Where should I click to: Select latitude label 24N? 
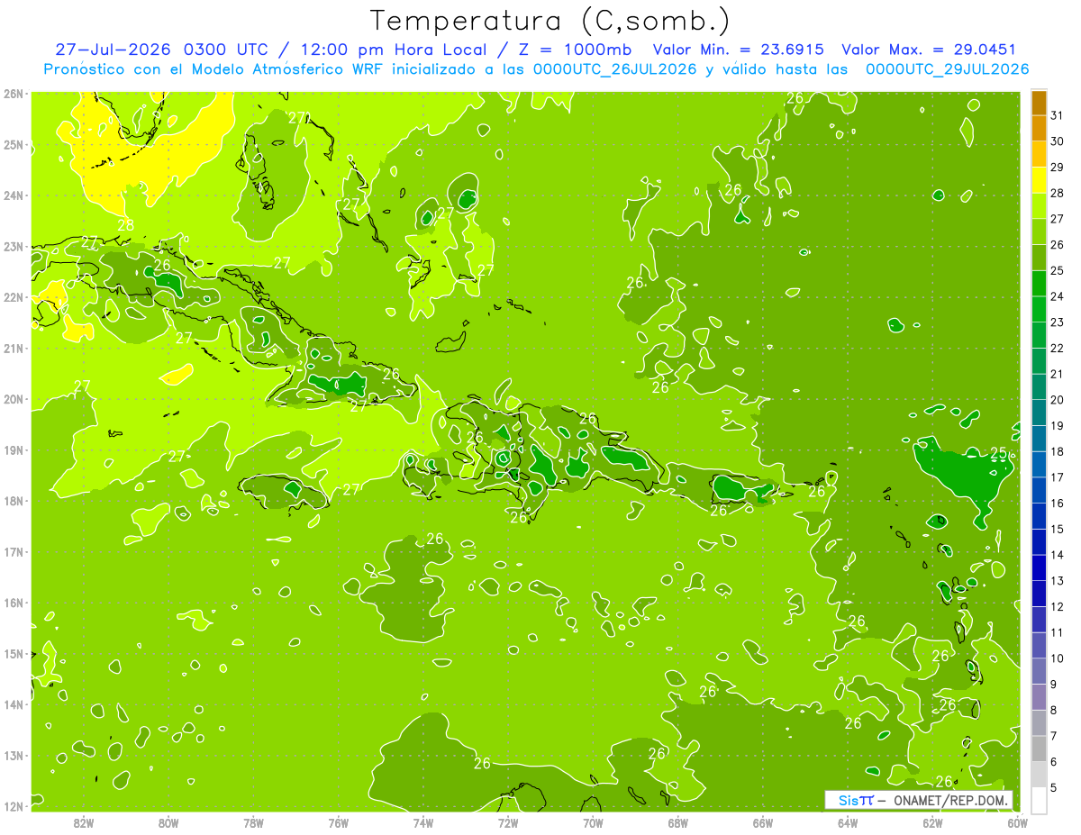[x=14, y=195]
